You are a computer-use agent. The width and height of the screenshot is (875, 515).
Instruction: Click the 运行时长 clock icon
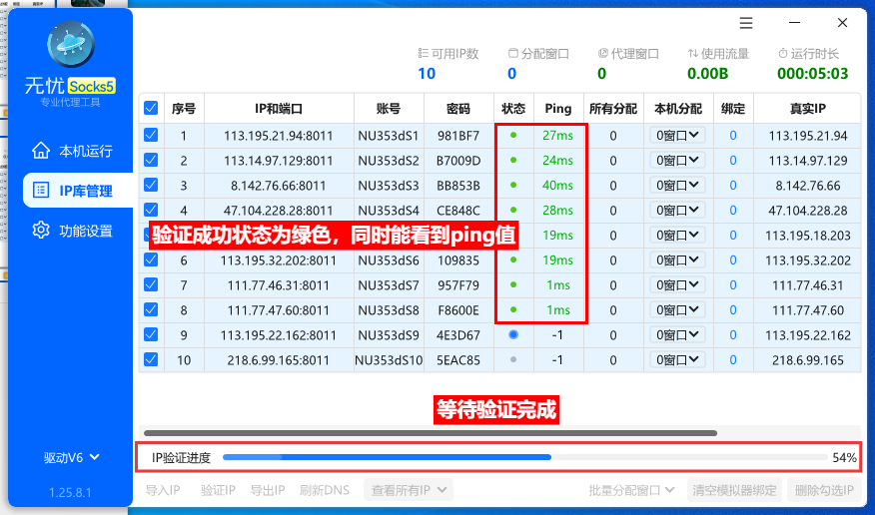[783, 54]
